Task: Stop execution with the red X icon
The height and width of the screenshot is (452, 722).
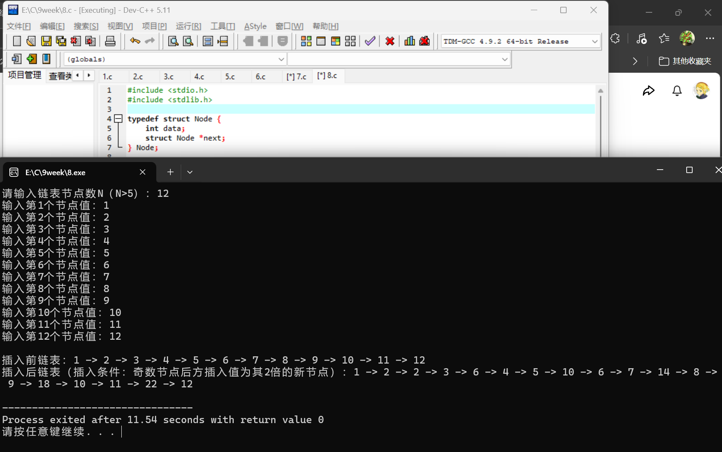Action: pos(390,41)
